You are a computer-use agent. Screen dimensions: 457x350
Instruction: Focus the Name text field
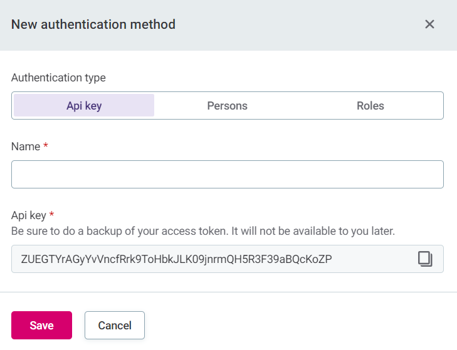click(x=227, y=175)
